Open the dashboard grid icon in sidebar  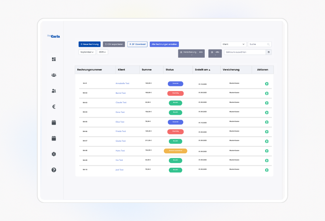pyautogui.click(x=54, y=59)
